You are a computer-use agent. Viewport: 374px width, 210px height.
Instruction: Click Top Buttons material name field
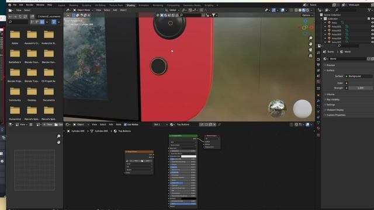click(187, 124)
